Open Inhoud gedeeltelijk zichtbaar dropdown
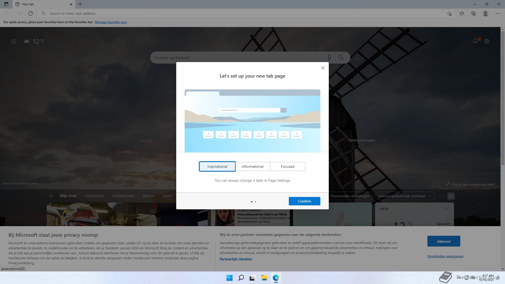 coord(405,196)
